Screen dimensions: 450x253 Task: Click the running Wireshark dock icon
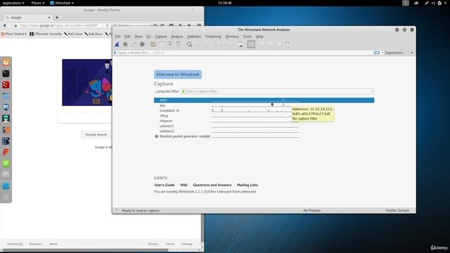pyautogui.click(x=6, y=186)
